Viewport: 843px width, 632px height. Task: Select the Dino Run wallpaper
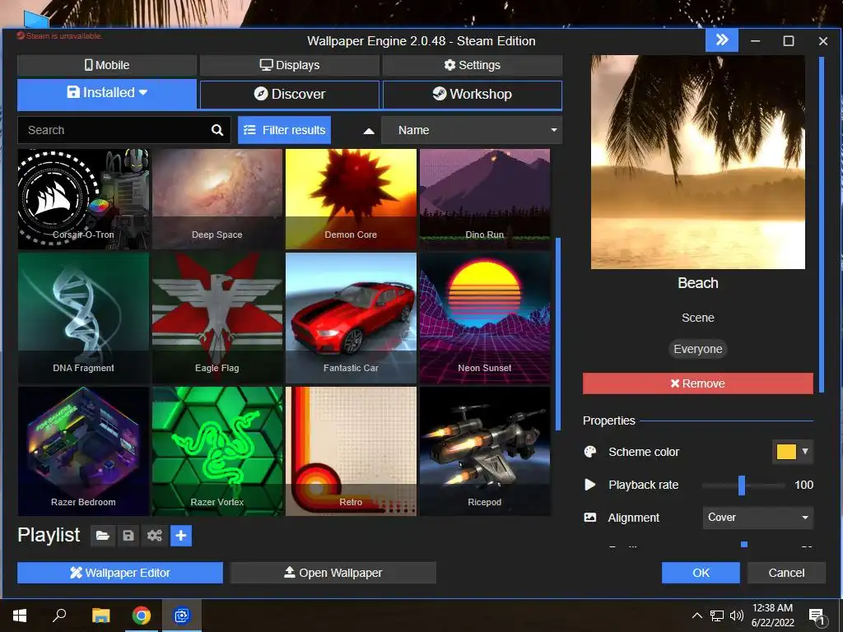tap(485, 199)
